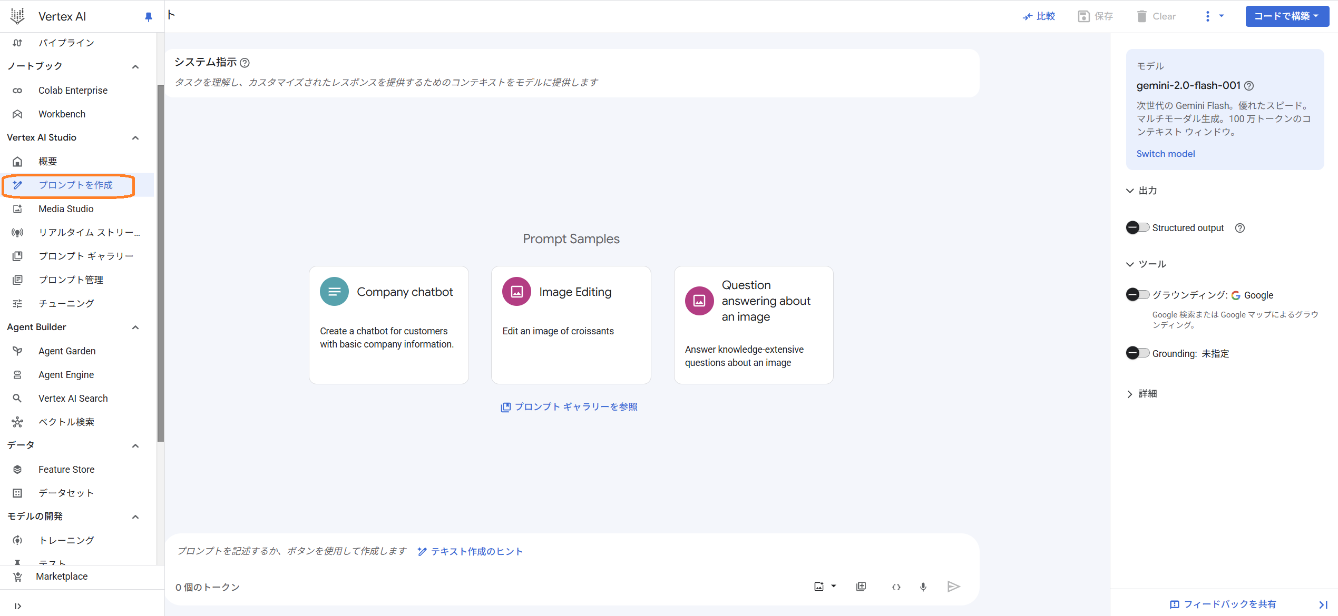
Task: Click the Company chatbot teal icon
Action: click(334, 292)
